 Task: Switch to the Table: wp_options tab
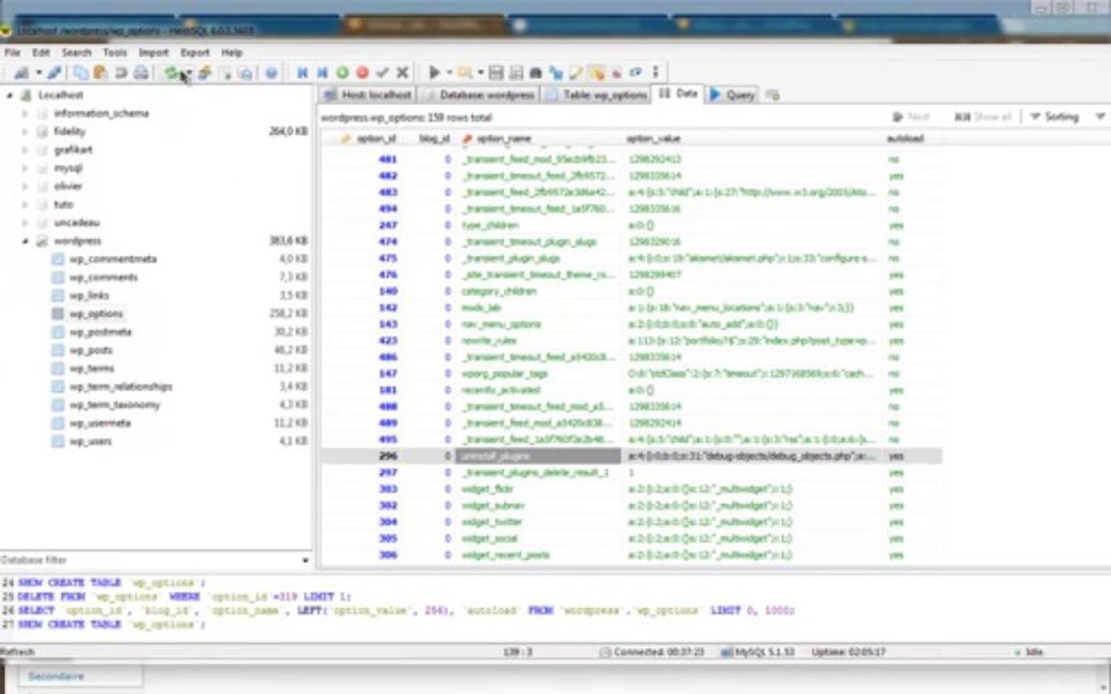tap(597, 94)
